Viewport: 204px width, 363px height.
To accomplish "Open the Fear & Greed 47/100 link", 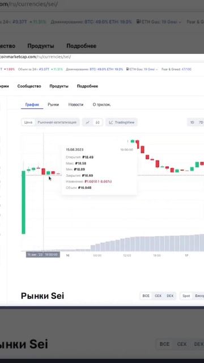I will (176, 69).
